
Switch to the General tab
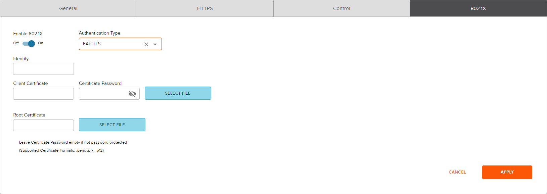[x=69, y=8]
